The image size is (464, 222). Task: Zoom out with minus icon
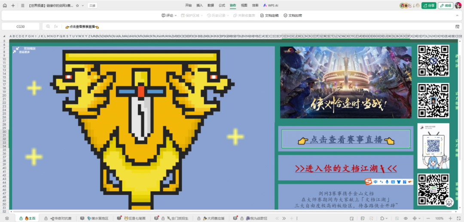click(428, 218)
